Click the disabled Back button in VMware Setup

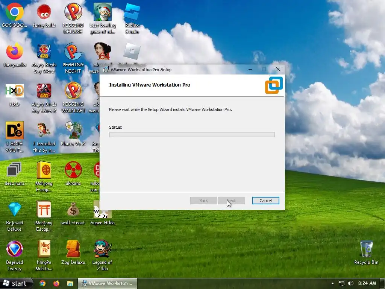[x=203, y=201]
